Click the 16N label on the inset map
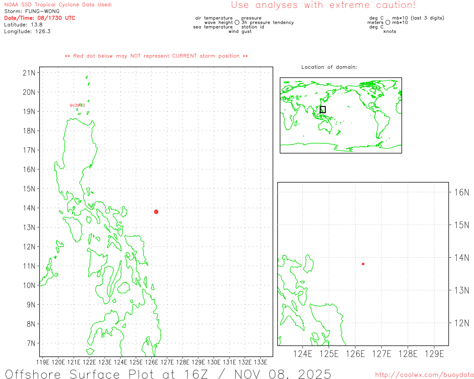474x379 pixels. [x=461, y=192]
